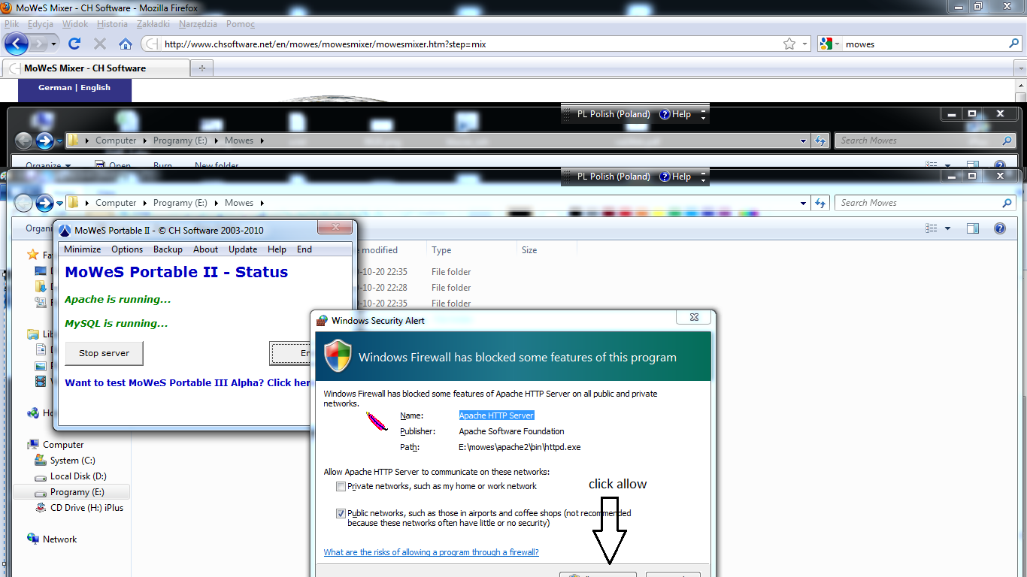Select Computer in Explorer navigation pane
1027x577 pixels.
click(x=63, y=445)
